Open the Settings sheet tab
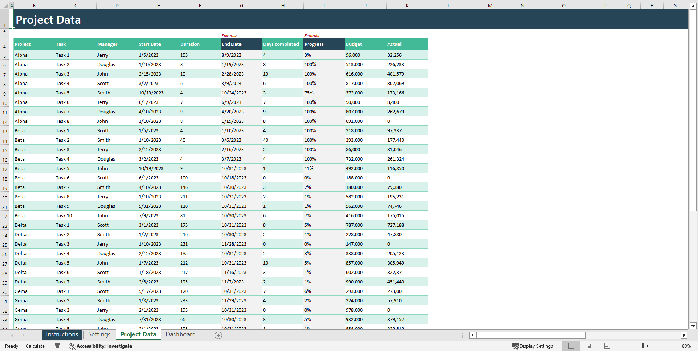This screenshot has height=351, width=698. pyautogui.click(x=99, y=334)
